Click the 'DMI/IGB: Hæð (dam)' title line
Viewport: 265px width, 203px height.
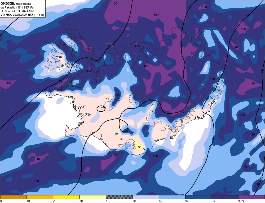pos(16,3)
